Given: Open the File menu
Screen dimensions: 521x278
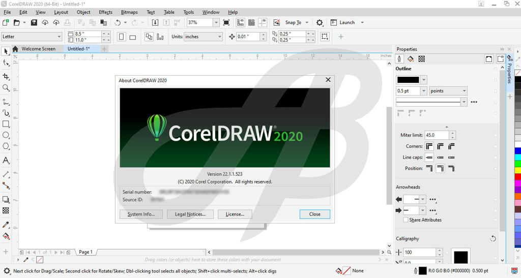Looking at the screenshot, I should coord(7,12).
